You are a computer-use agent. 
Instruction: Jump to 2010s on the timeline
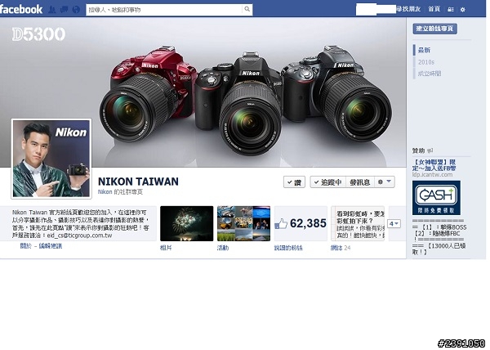click(426, 62)
